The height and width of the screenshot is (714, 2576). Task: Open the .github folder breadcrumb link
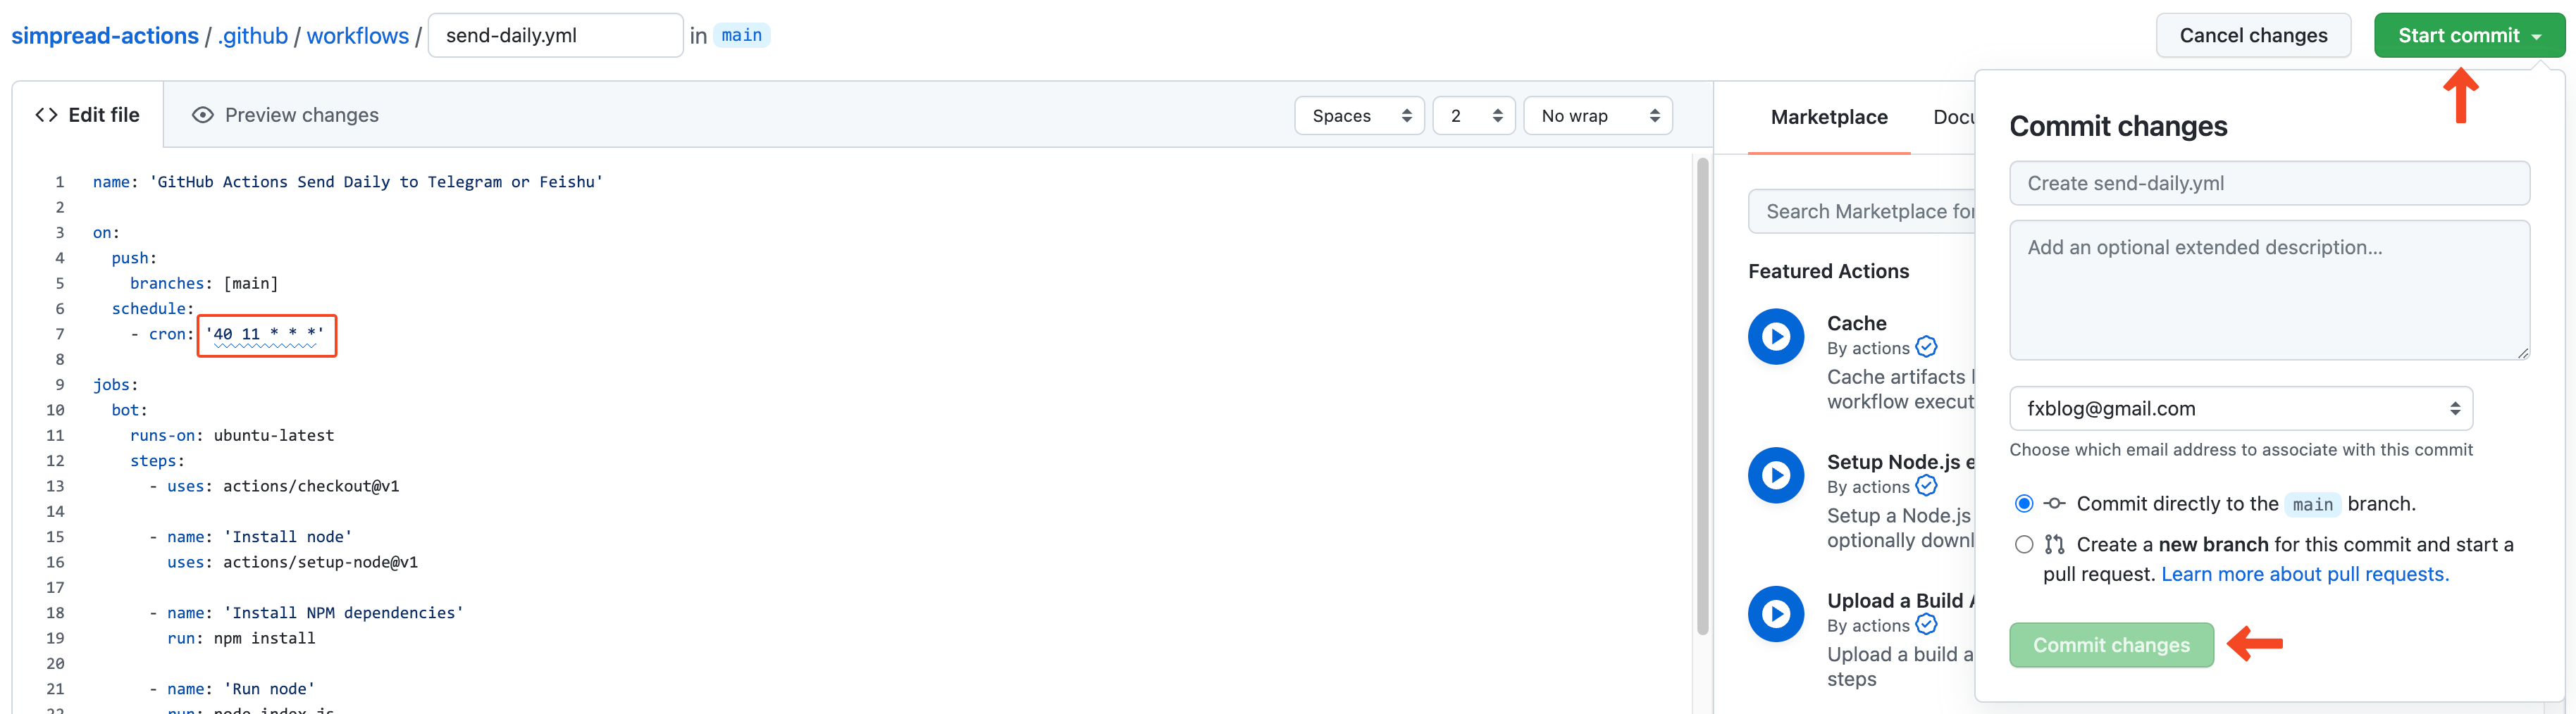coord(253,35)
